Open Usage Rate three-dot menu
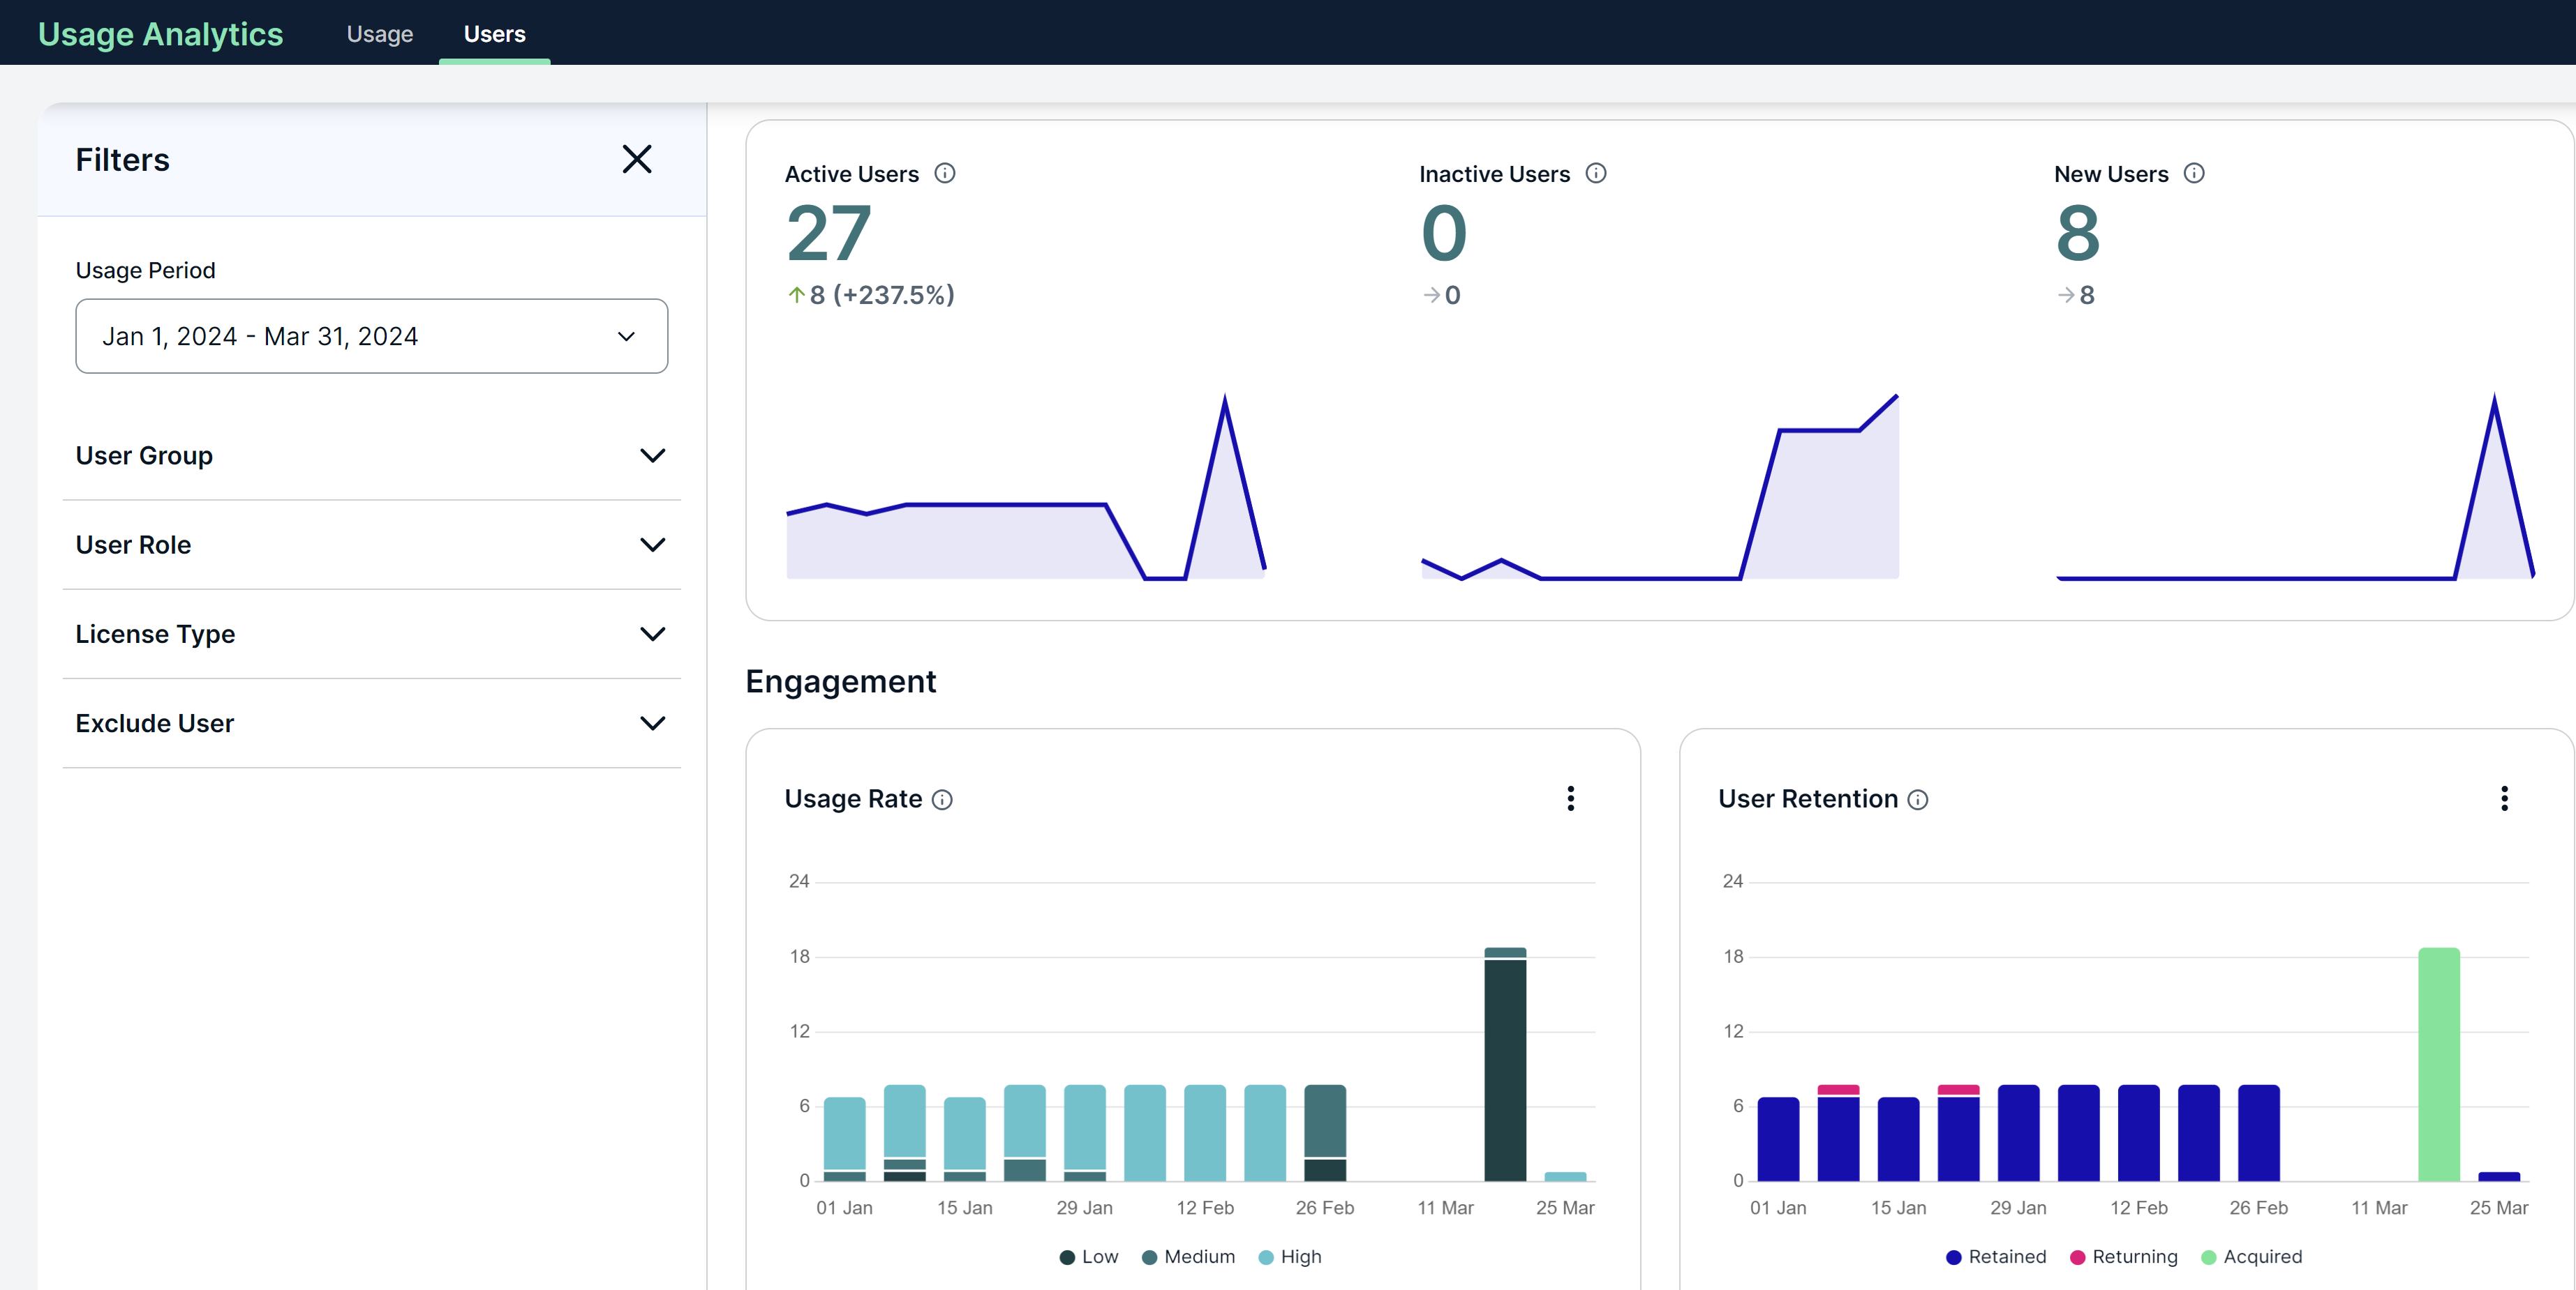2576x1290 pixels. [1570, 798]
